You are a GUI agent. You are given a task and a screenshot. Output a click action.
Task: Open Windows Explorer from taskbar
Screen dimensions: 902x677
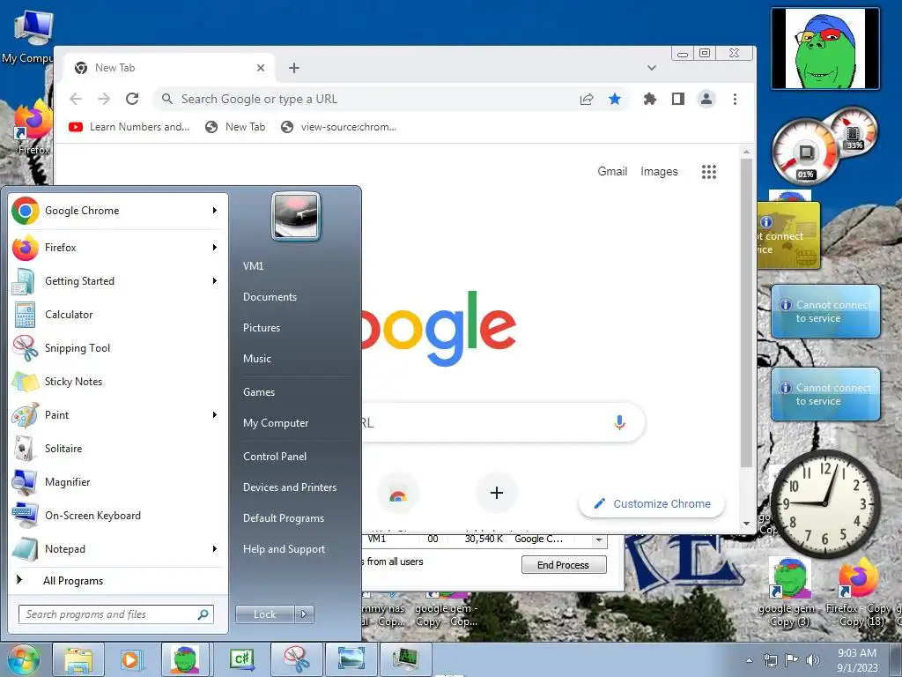78,660
